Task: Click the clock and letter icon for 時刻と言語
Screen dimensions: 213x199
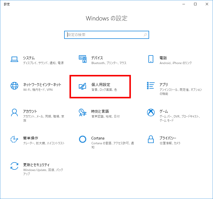Action: 83,112
